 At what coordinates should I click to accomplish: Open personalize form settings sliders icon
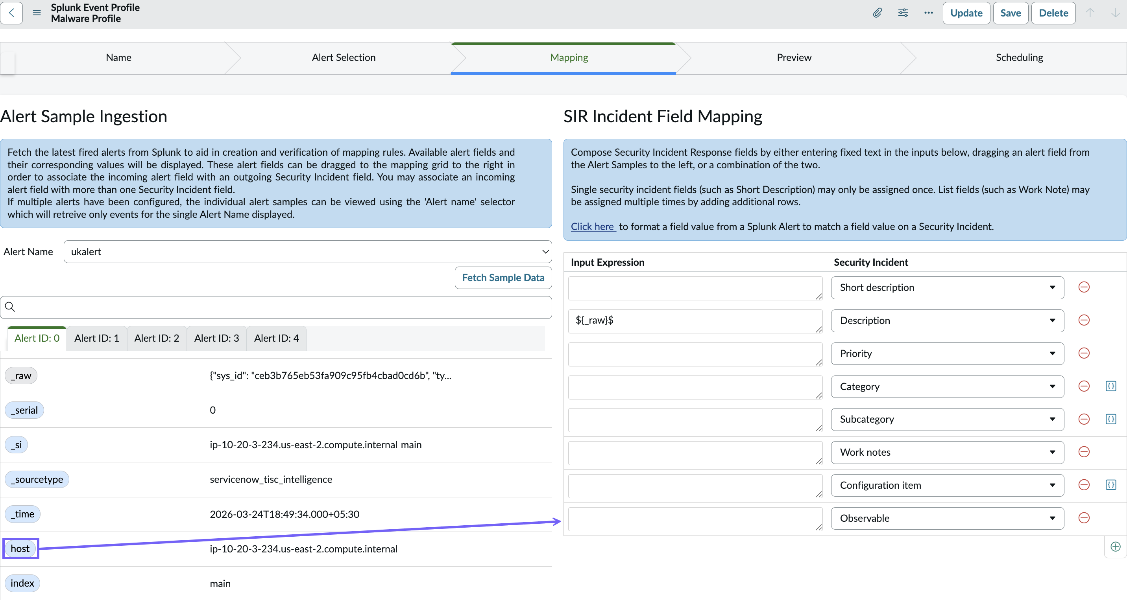[x=903, y=13]
